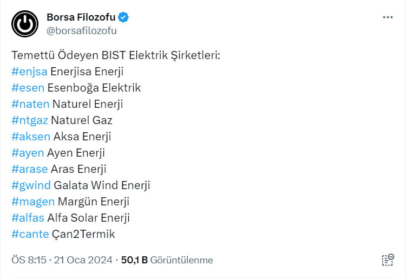Open the #magen hashtag
Image resolution: width=407 pixels, height=278 pixels.
point(32,202)
